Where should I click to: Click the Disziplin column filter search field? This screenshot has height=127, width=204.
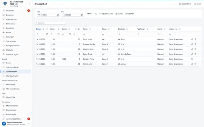pos(127,34)
